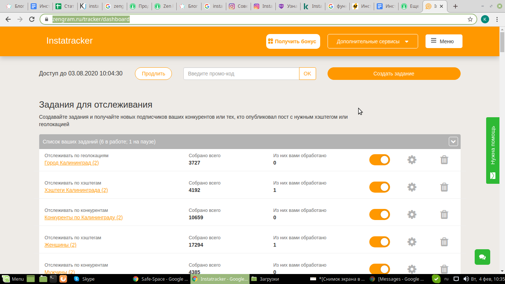Click the browser address bar
The width and height of the screenshot is (505, 284).
[x=259, y=19]
